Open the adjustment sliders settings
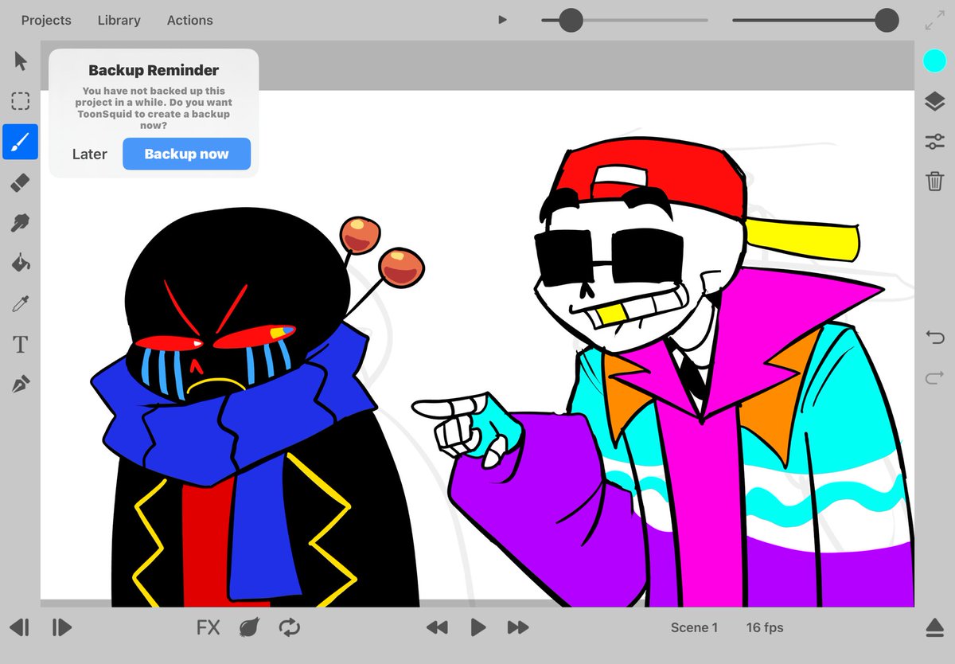Image resolution: width=955 pixels, height=664 pixels. (x=934, y=142)
